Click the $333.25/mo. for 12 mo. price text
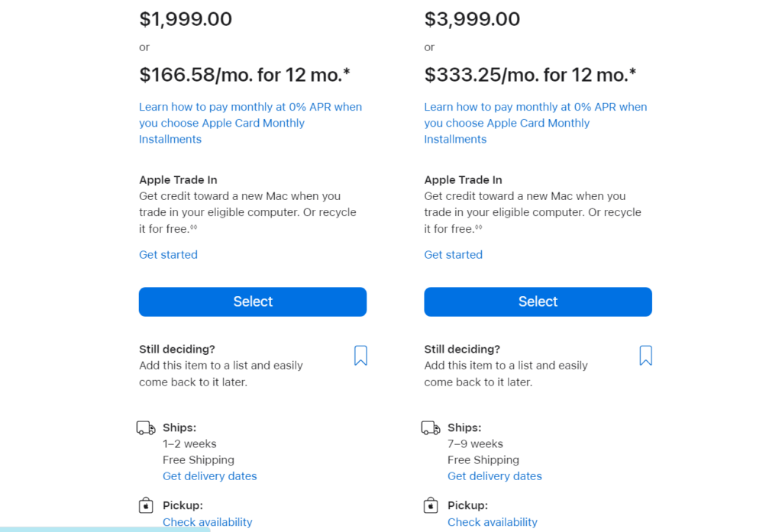 531,75
